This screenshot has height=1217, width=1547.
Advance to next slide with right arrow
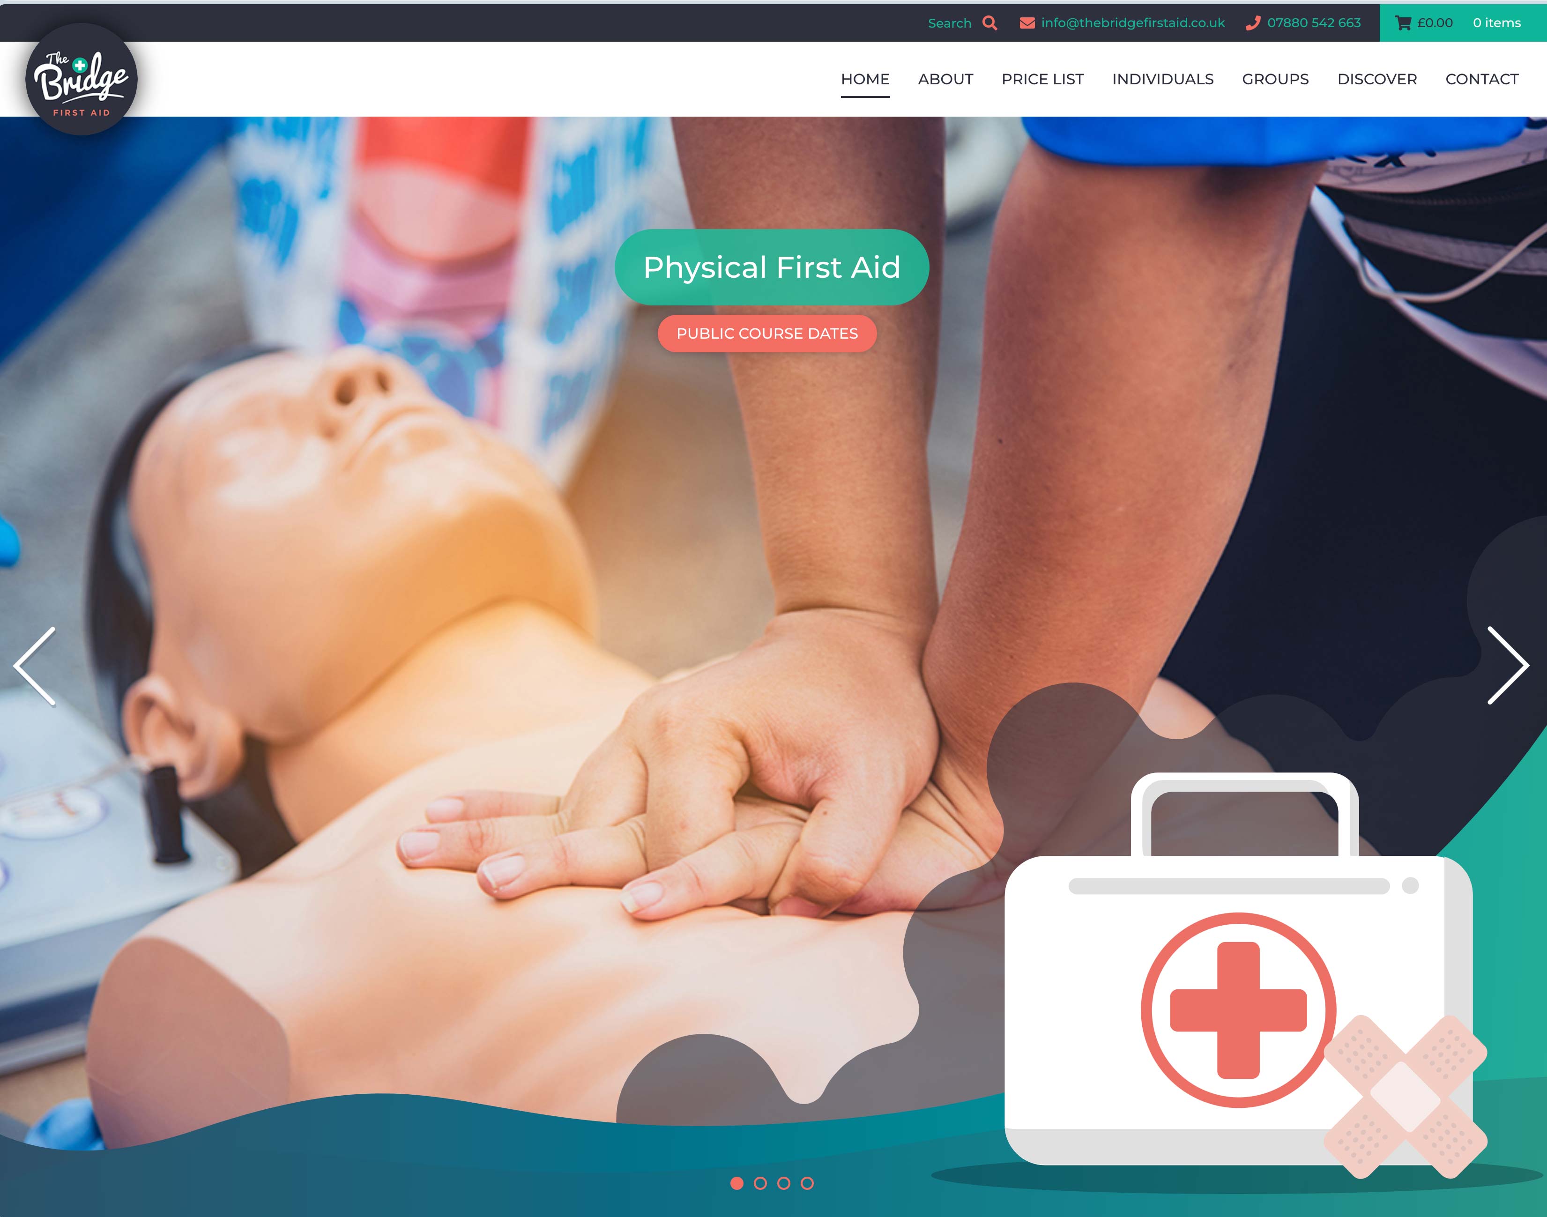1508,666
